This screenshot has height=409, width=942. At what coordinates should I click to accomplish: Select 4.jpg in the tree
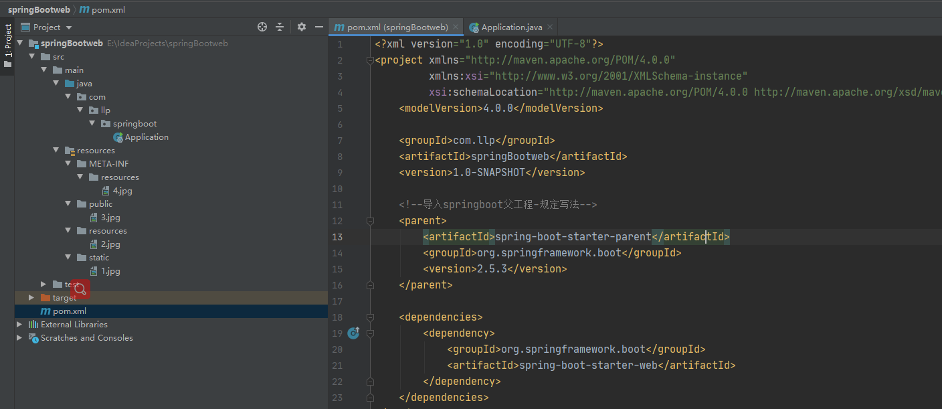[x=122, y=190]
